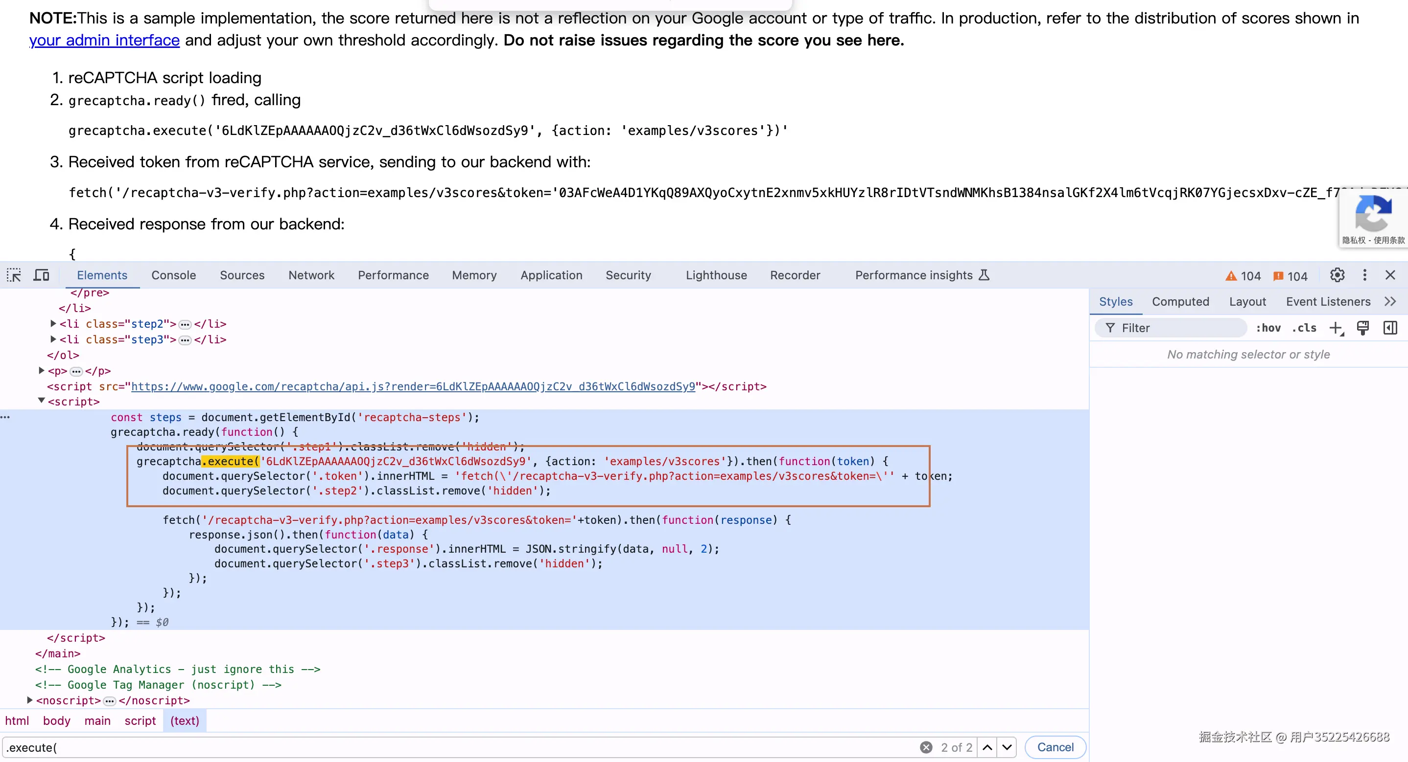The height and width of the screenshot is (762, 1408).
Task: Open DevTools three-dot customize menu
Action: pyautogui.click(x=1364, y=275)
